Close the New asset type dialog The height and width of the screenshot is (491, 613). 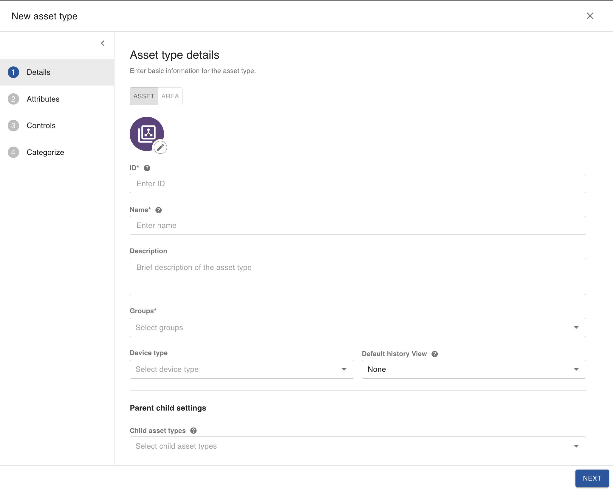point(590,16)
